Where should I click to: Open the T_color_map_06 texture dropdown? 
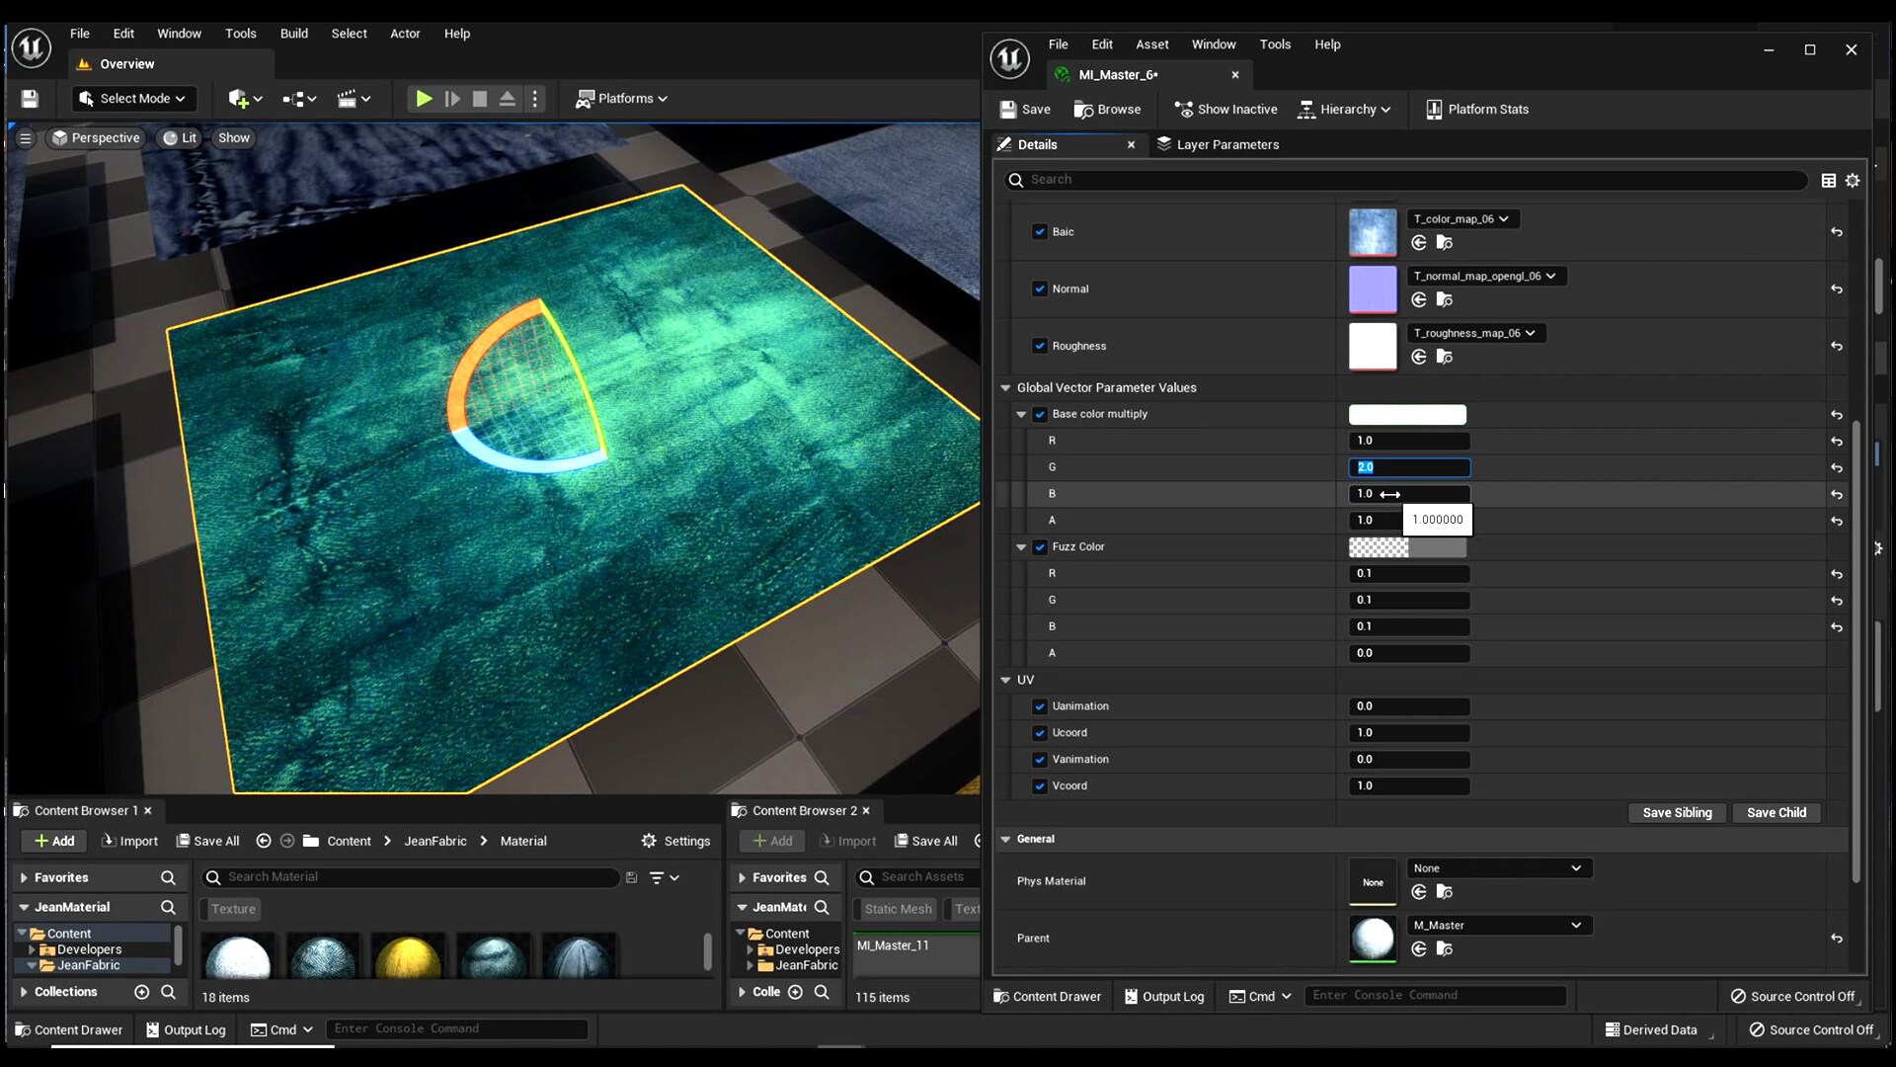[x=1461, y=219]
